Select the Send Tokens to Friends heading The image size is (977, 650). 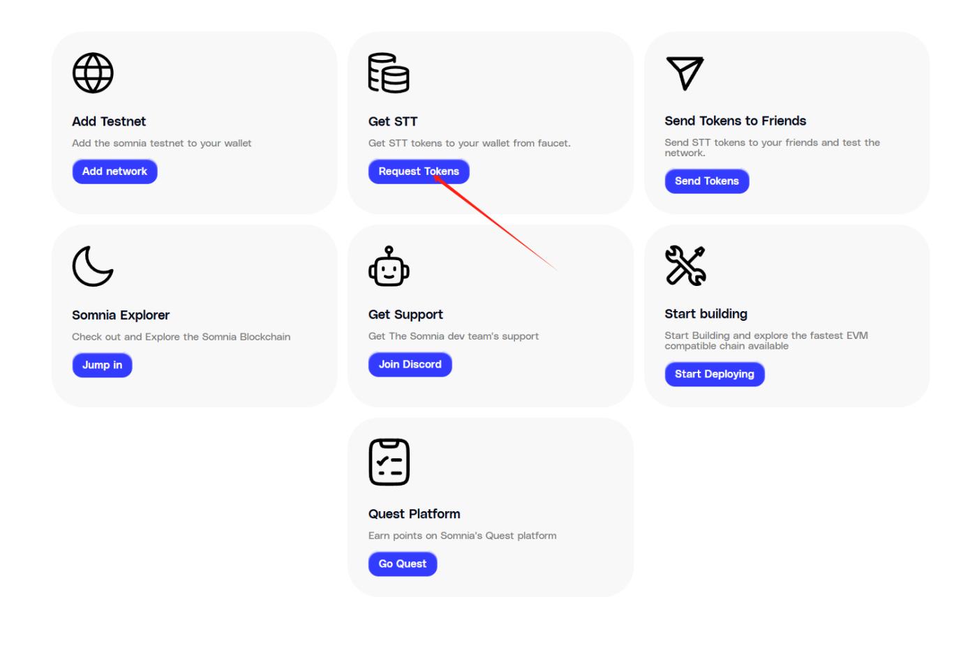[x=735, y=121]
